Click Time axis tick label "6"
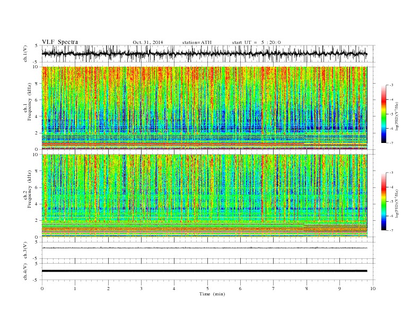Screen dimensions: 420x324 pos(240,289)
